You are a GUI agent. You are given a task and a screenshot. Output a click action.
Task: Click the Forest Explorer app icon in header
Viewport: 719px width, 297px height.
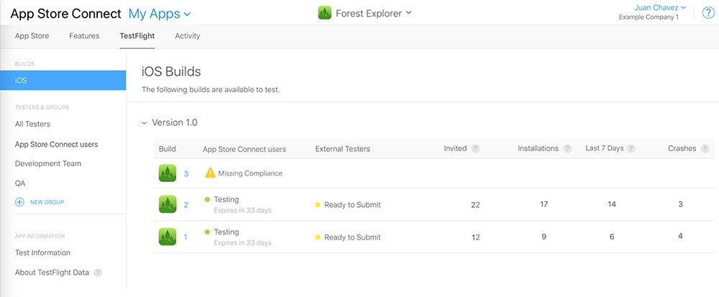pos(325,13)
